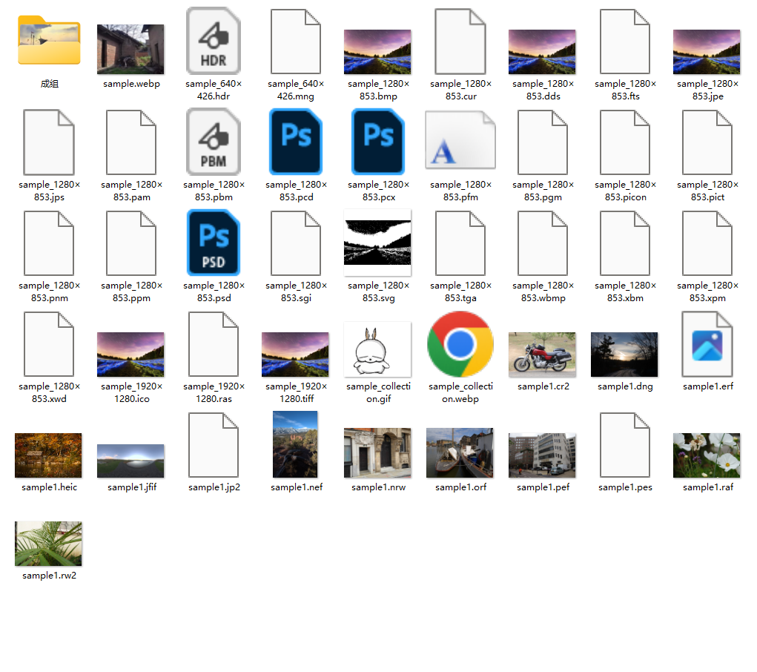Select the sample_1280×853.pcx Photoshop icon
Screen dimensions: 757x672
pyautogui.click(x=378, y=142)
